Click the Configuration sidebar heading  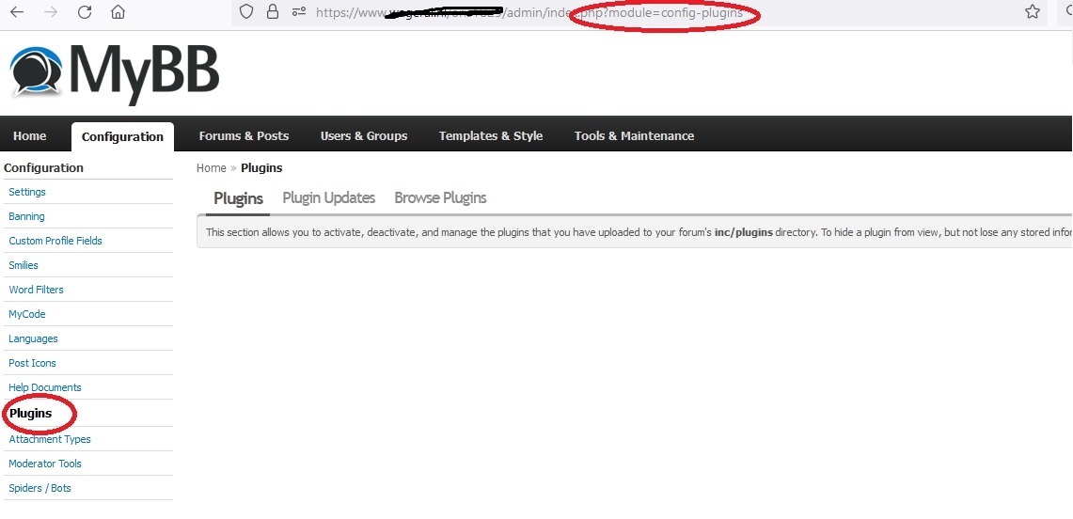click(44, 168)
